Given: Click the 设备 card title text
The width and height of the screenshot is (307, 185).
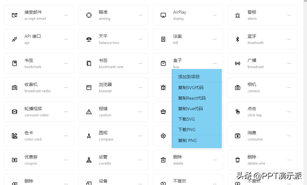Looking at the screenshot, I should click(x=103, y=181).
